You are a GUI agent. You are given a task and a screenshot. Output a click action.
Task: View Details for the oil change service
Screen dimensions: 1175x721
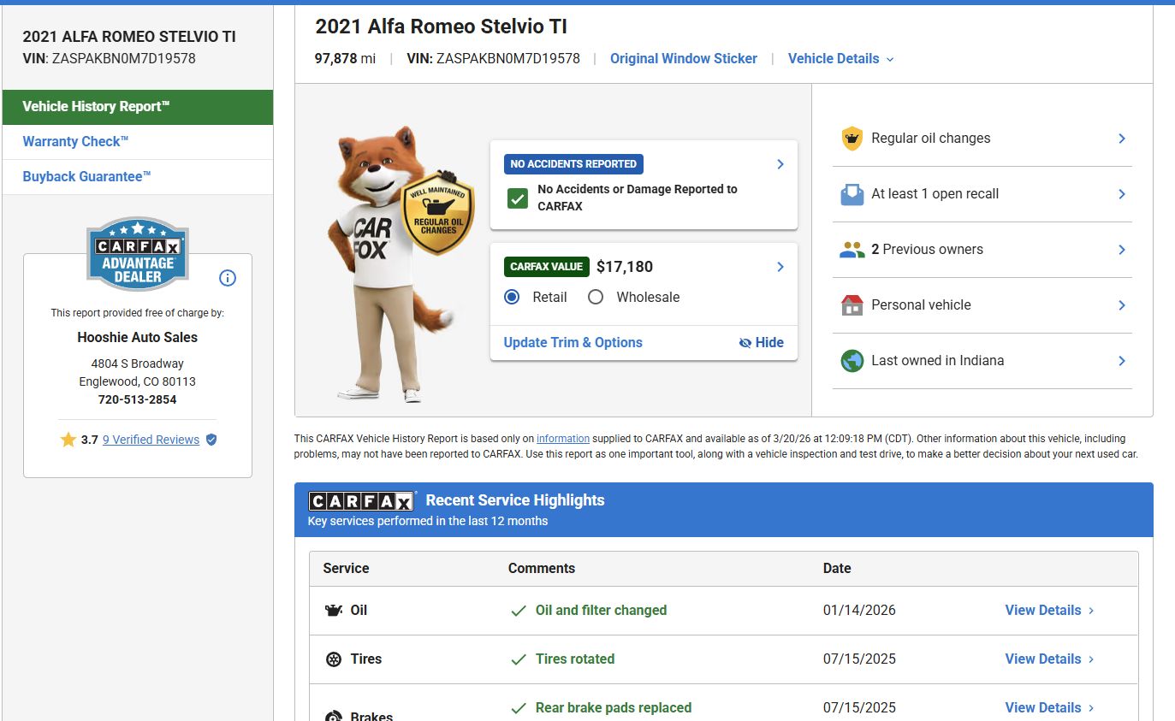point(1048,611)
